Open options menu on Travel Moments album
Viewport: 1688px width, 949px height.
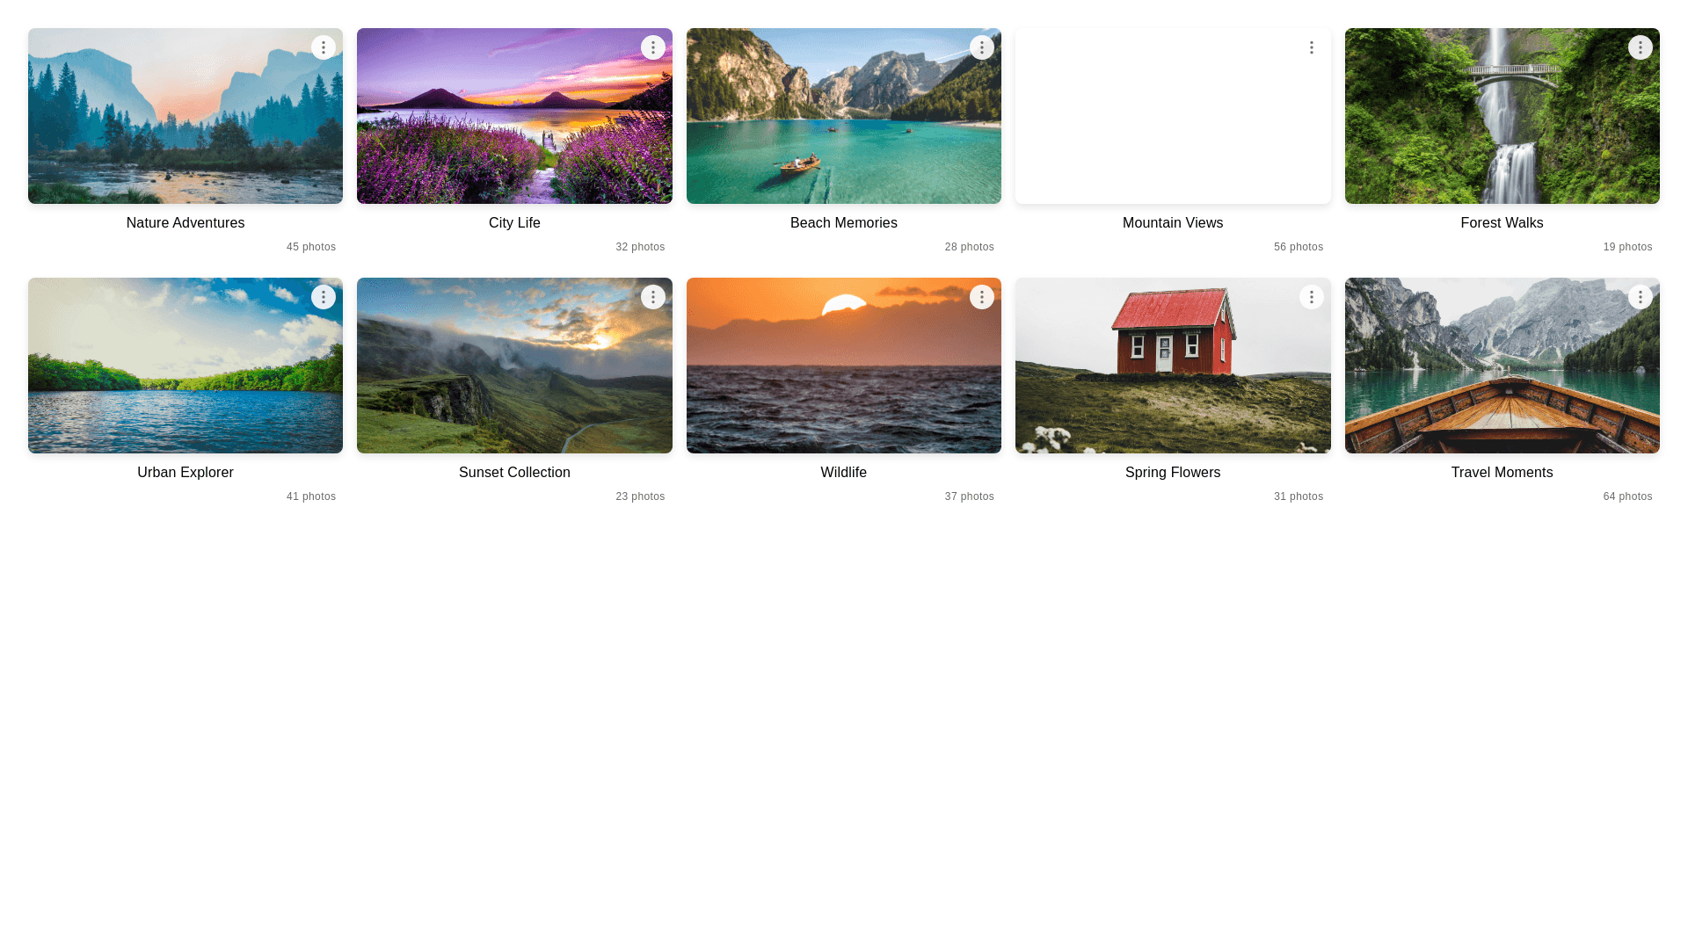tap(1641, 297)
